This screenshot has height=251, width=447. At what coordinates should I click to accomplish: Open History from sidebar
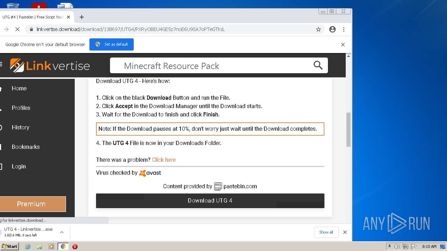point(20,128)
